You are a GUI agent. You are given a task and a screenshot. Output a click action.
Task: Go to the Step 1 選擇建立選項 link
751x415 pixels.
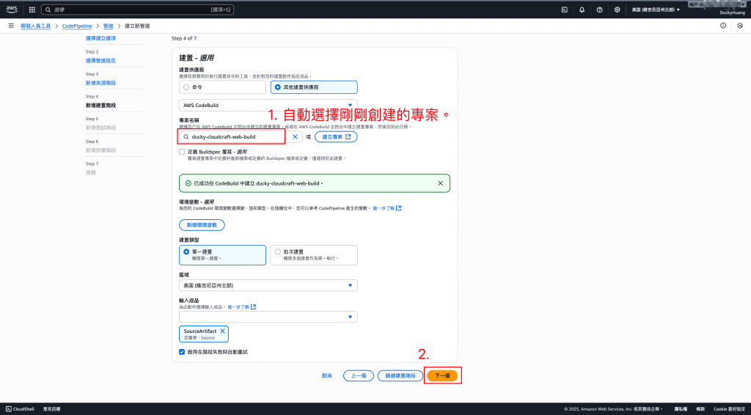point(100,38)
